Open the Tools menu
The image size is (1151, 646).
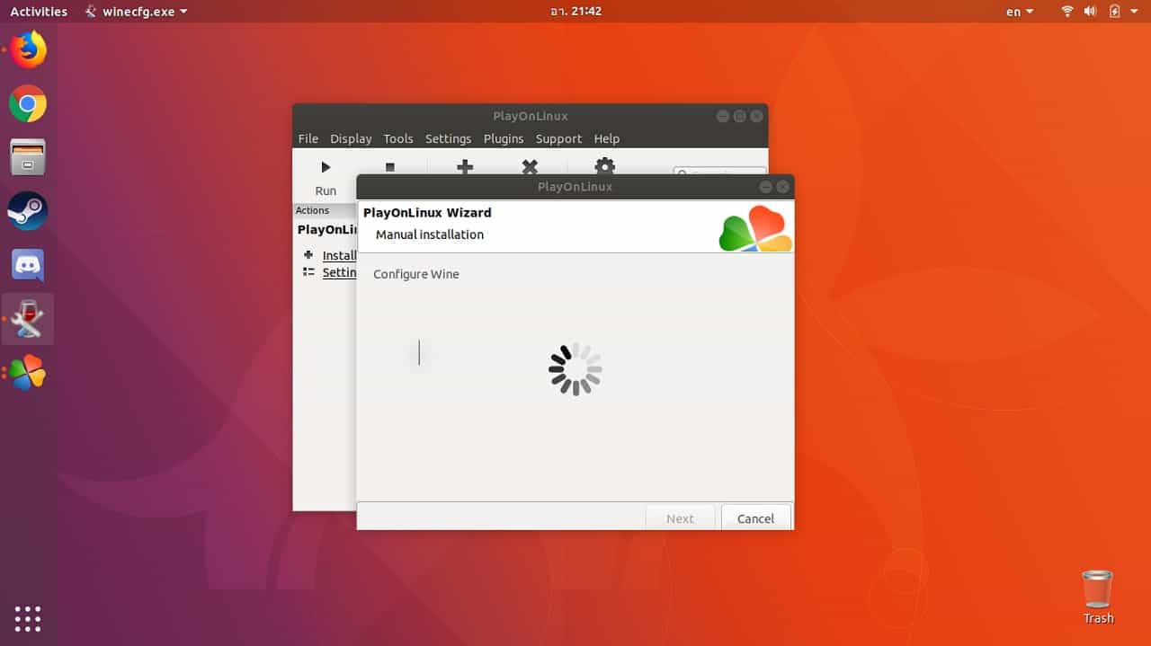click(x=398, y=138)
